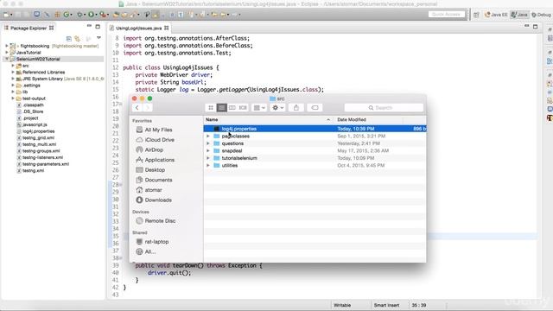553x311 pixels.
Task: Click the Eclipse Debug bug toolbar icon
Action: click(x=79, y=15)
